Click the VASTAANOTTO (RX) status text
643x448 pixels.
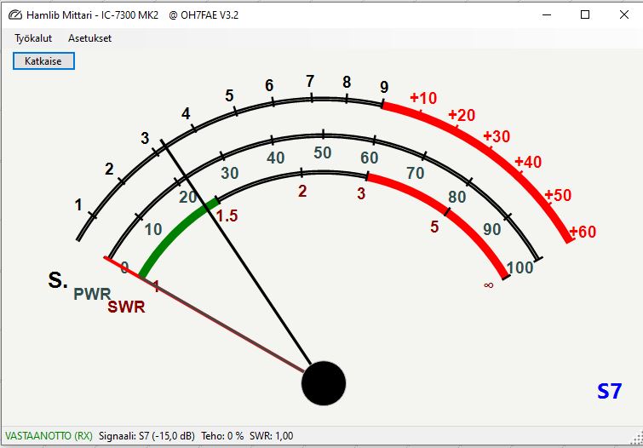coord(49,436)
